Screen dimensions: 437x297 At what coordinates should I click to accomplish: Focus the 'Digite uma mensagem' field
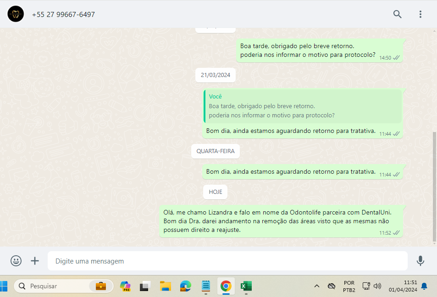point(227,261)
